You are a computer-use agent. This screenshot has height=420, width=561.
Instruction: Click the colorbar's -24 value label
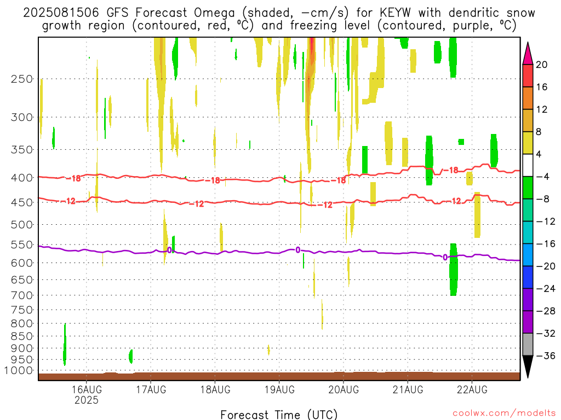pyautogui.click(x=546, y=289)
